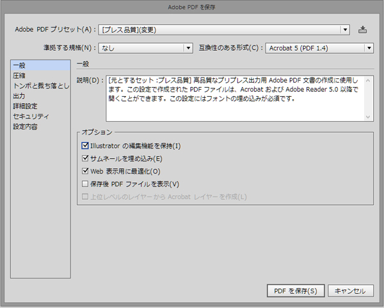
Task: Open the Adobe PDF プリセット dropdown
Action: click(x=224, y=29)
